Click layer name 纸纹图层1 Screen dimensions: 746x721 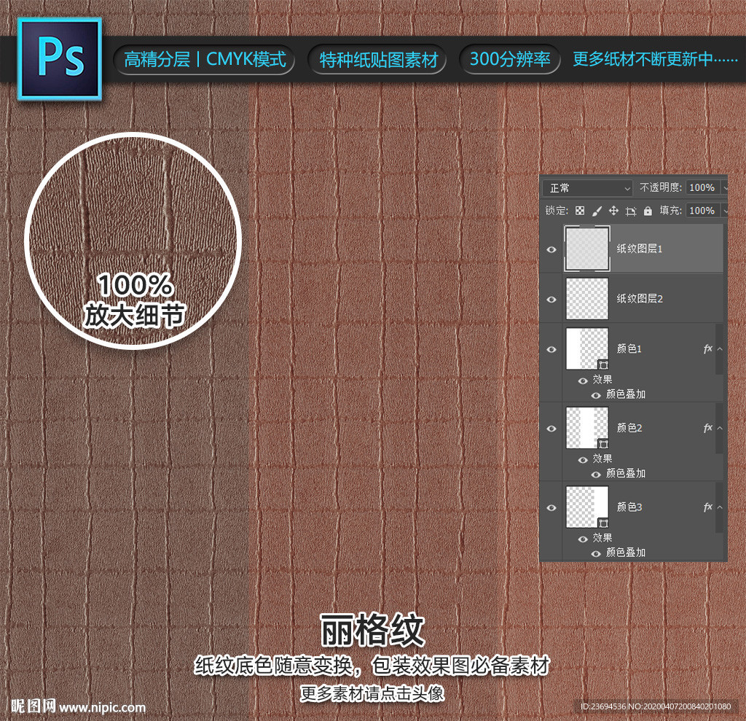640,249
